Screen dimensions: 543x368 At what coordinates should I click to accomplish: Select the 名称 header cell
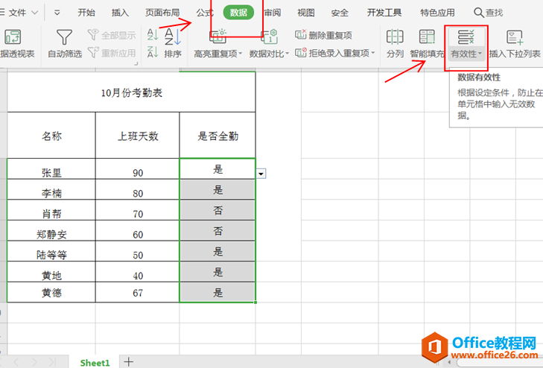(x=51, y=136)
